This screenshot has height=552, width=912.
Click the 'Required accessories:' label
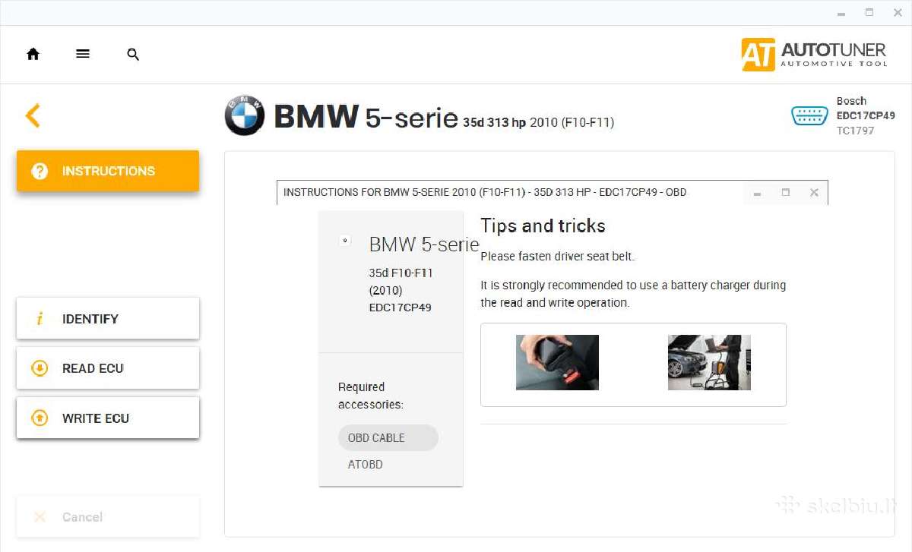[371, 396]
